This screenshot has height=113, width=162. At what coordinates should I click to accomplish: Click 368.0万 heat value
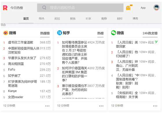click(45, 42)
